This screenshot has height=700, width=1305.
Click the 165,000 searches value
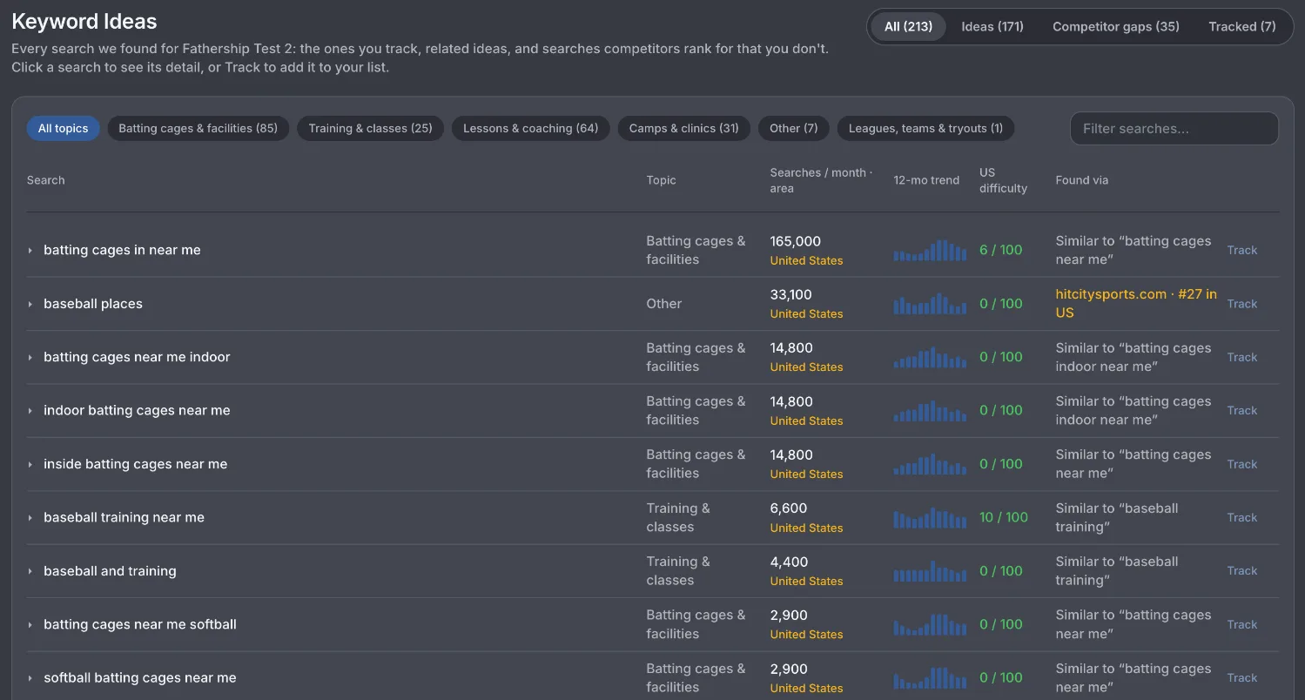(x=796, y=241)
